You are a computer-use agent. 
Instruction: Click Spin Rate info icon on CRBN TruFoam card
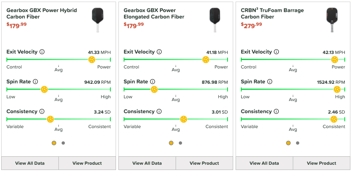pyautogui.click(x=270, y=82)
